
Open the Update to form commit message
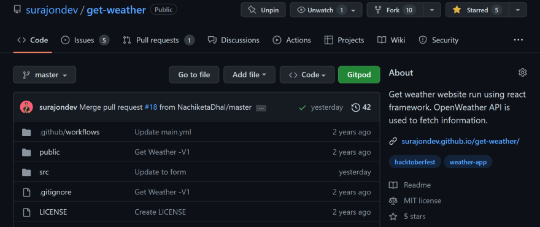[160, 172]
